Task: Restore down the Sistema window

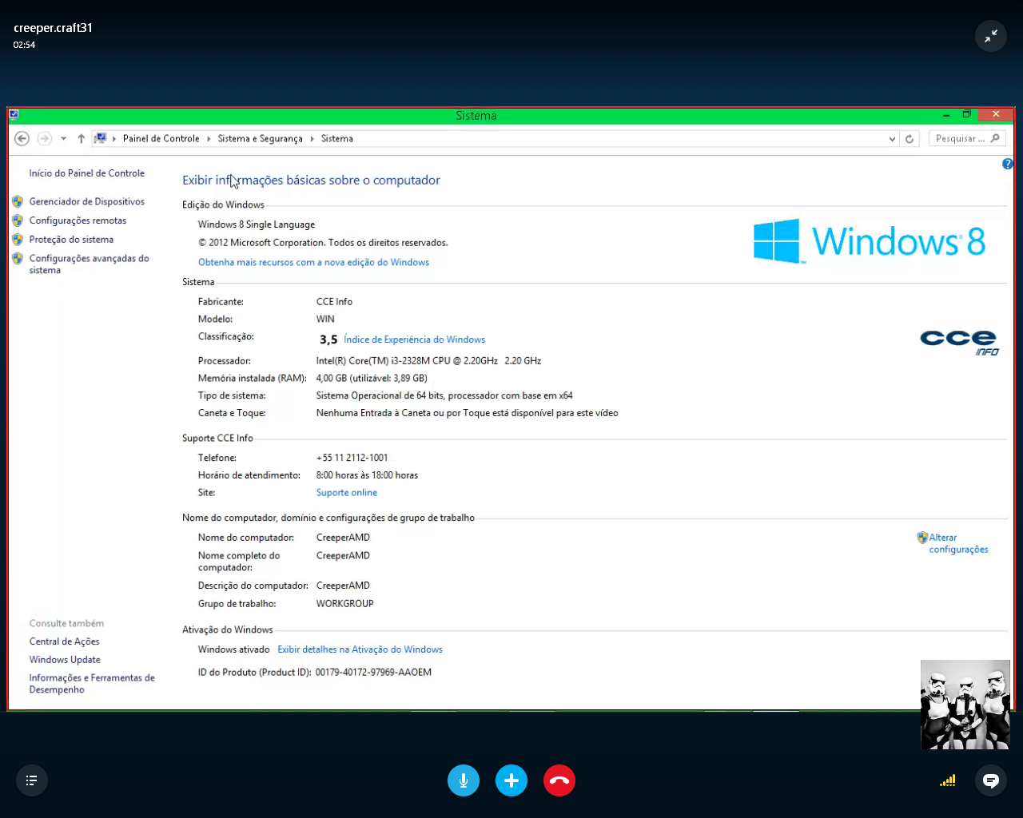Action: [x=966, y=114]
